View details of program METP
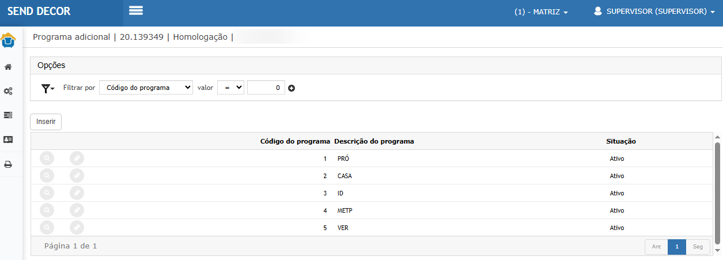 pos(47,210)
